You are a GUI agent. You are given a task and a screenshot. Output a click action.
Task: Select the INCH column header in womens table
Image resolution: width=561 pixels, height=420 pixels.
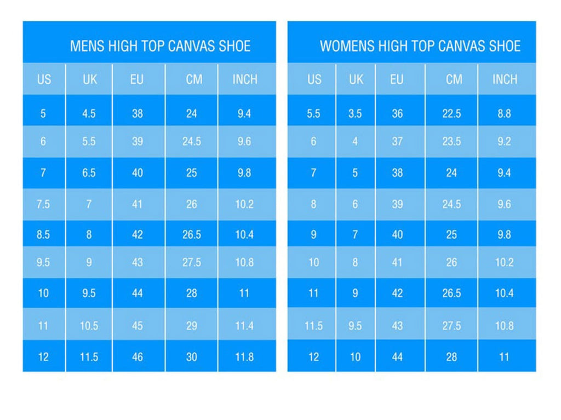505,79
